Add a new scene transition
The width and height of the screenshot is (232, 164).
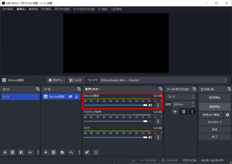click(175, 112)
